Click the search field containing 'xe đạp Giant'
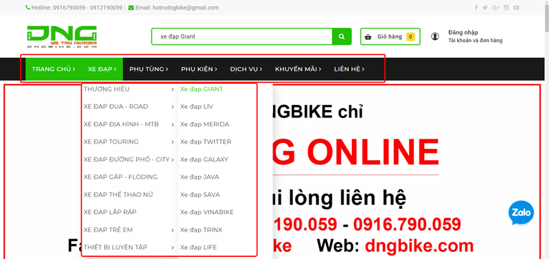This screenshot has width=549, height=259. point(242,36)
